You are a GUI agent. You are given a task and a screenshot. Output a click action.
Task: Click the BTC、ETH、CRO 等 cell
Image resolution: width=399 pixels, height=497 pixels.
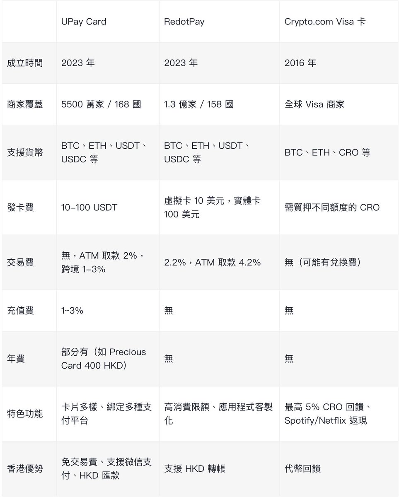click(327, 152)
